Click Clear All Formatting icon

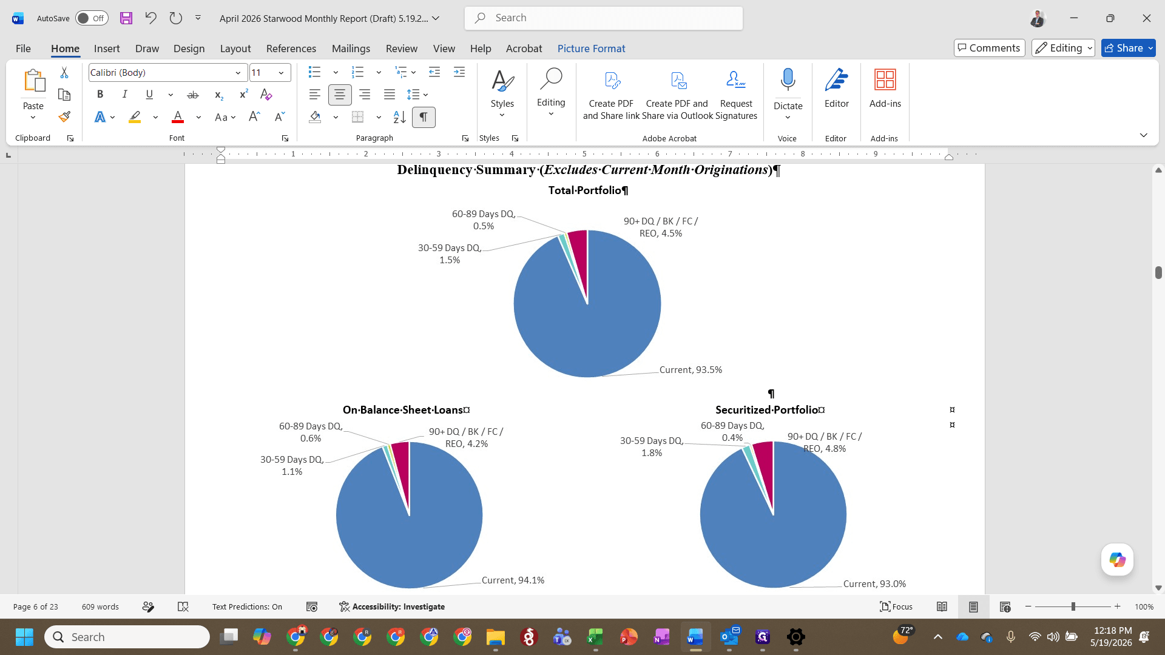[266, 95]
